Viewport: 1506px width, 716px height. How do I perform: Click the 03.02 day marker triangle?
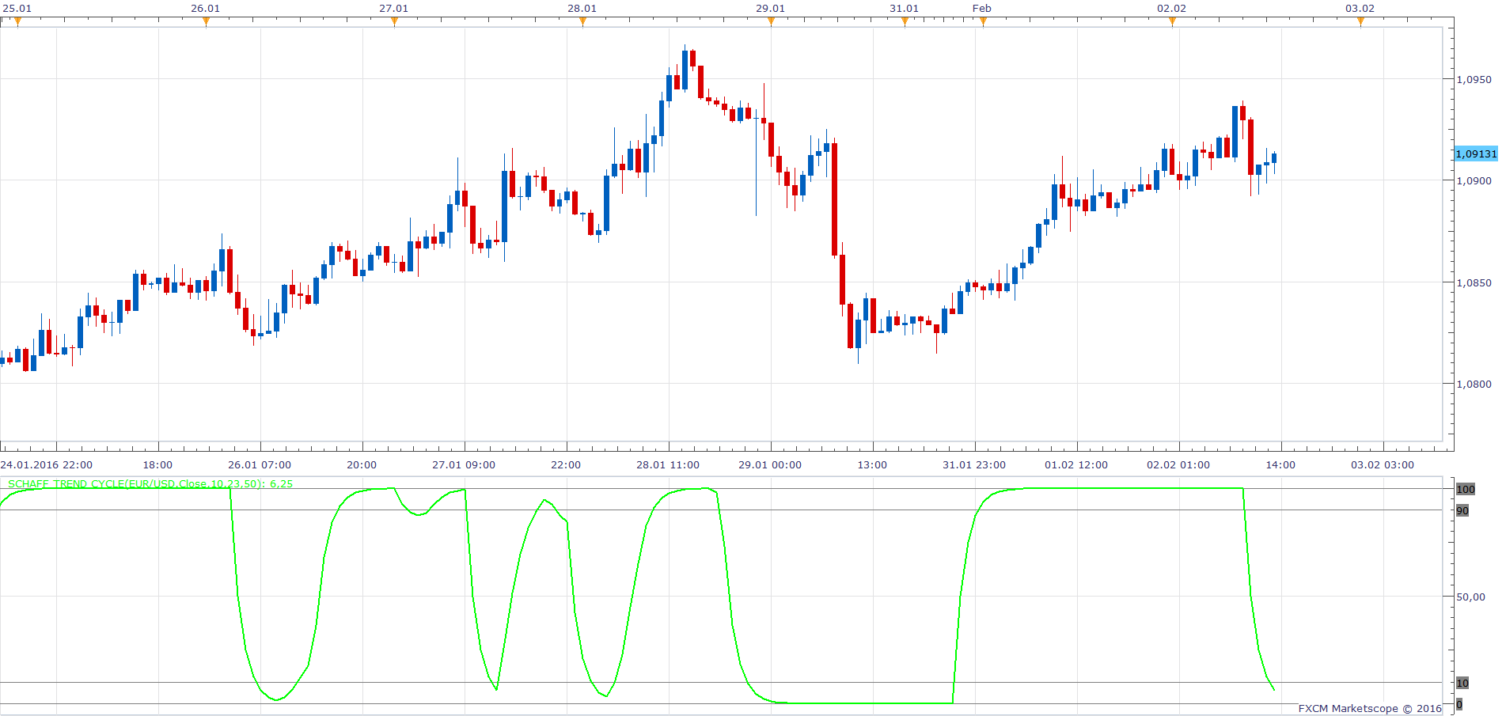[x=1360, y=22]
